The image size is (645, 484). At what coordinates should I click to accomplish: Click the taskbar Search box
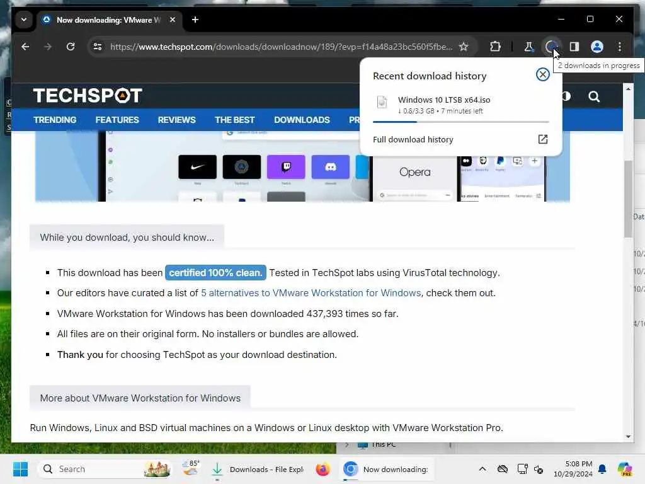click(105, 469)
